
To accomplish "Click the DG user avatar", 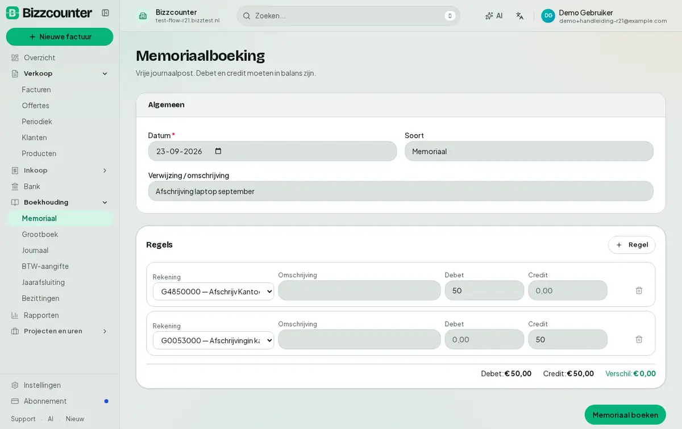I will 548,16.
